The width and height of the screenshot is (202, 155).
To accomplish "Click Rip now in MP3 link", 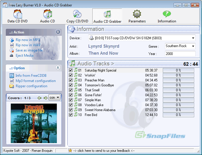I will click(x=28, y=40).
